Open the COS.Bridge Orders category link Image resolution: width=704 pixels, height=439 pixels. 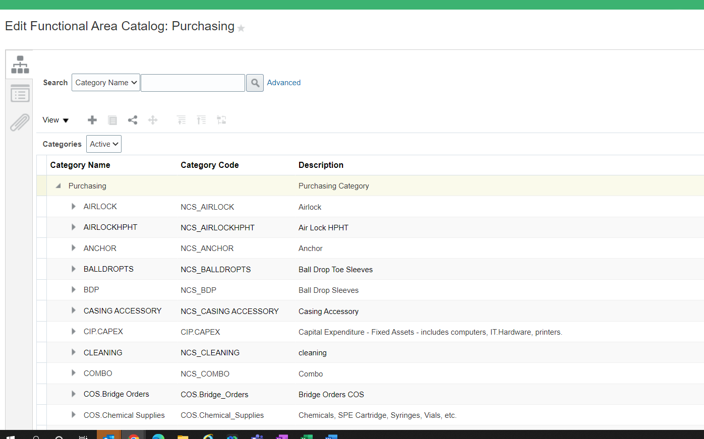[116, 394]
